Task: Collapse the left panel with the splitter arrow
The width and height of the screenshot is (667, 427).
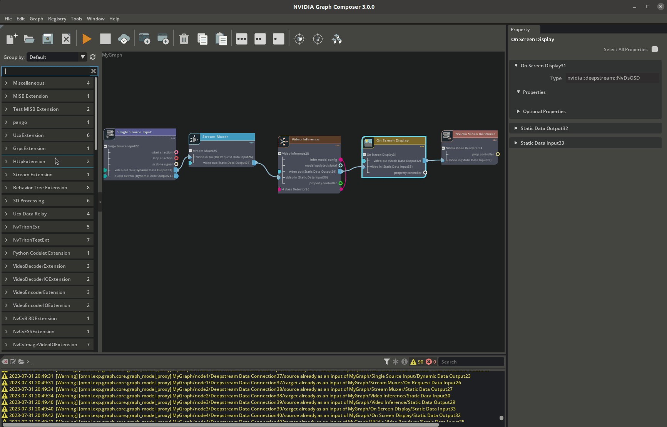Action: coord(100,202)
